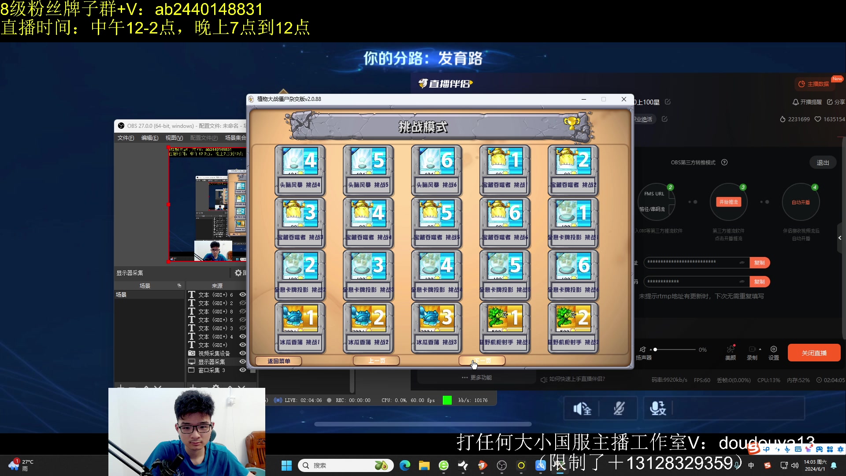Click 关闭直播 to end the stream
This screenshot has width=846, height=476.
tap(814, 353)
